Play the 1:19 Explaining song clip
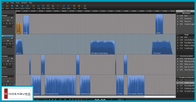The image size is (196, 102). pyautogui.click(x=178, y=88)
